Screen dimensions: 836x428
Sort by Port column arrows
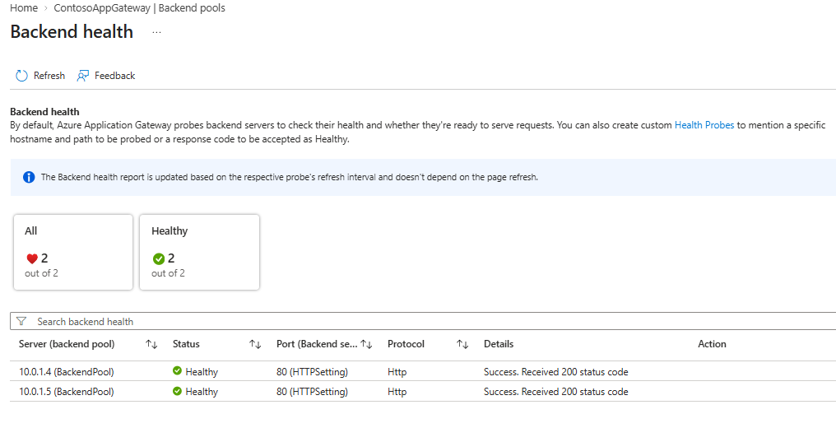[366, 344]
